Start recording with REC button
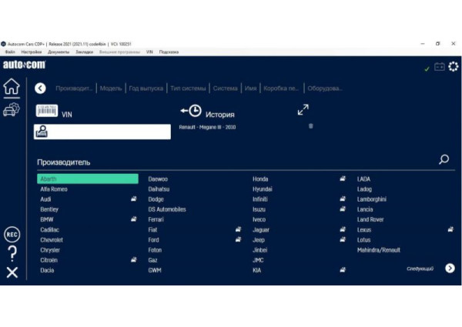 point(11,234)
